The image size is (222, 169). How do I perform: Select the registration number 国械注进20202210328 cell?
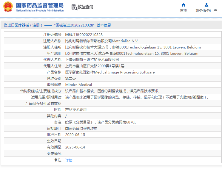(84, 35)
